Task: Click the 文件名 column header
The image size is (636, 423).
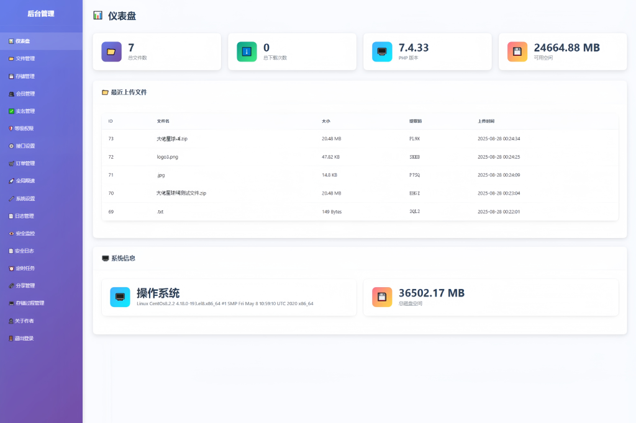Action: pos(163,121)
